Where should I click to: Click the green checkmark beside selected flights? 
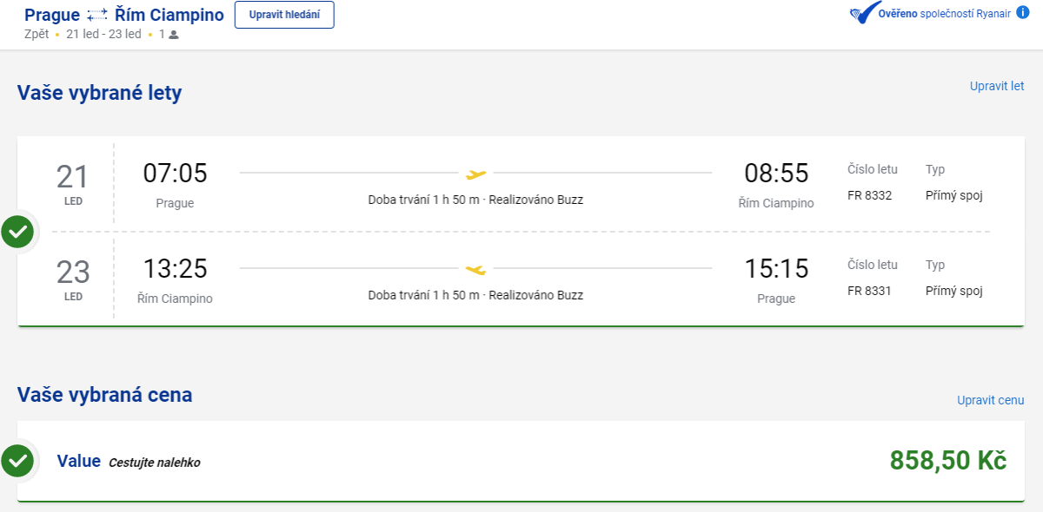(x=17, y=232)
